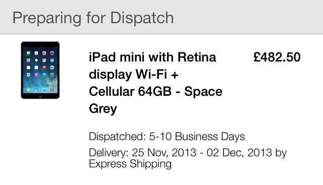
Task: Click the iPad home button in the product image
Action: 40,96
